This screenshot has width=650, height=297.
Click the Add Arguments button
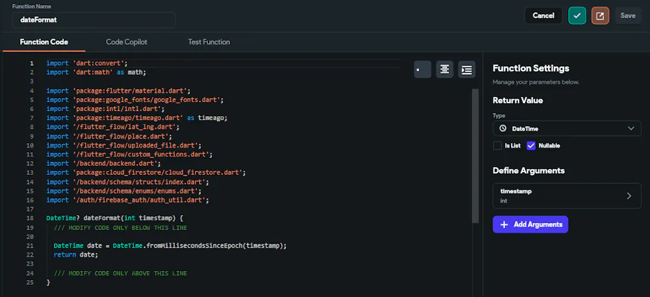coord(530,224)
